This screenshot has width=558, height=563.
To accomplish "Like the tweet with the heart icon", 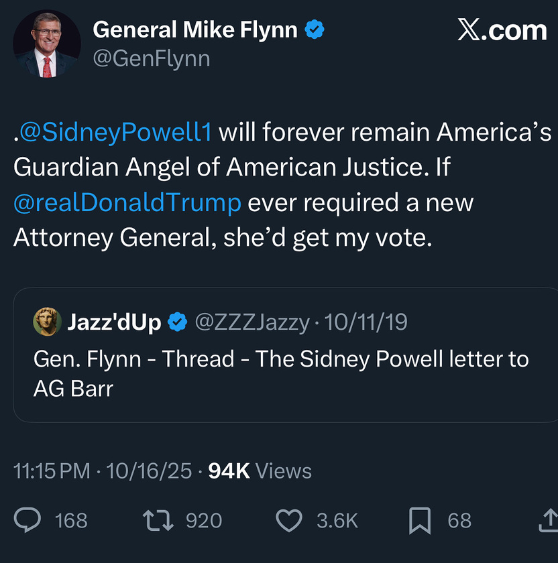I will click(x=290, y=520).
